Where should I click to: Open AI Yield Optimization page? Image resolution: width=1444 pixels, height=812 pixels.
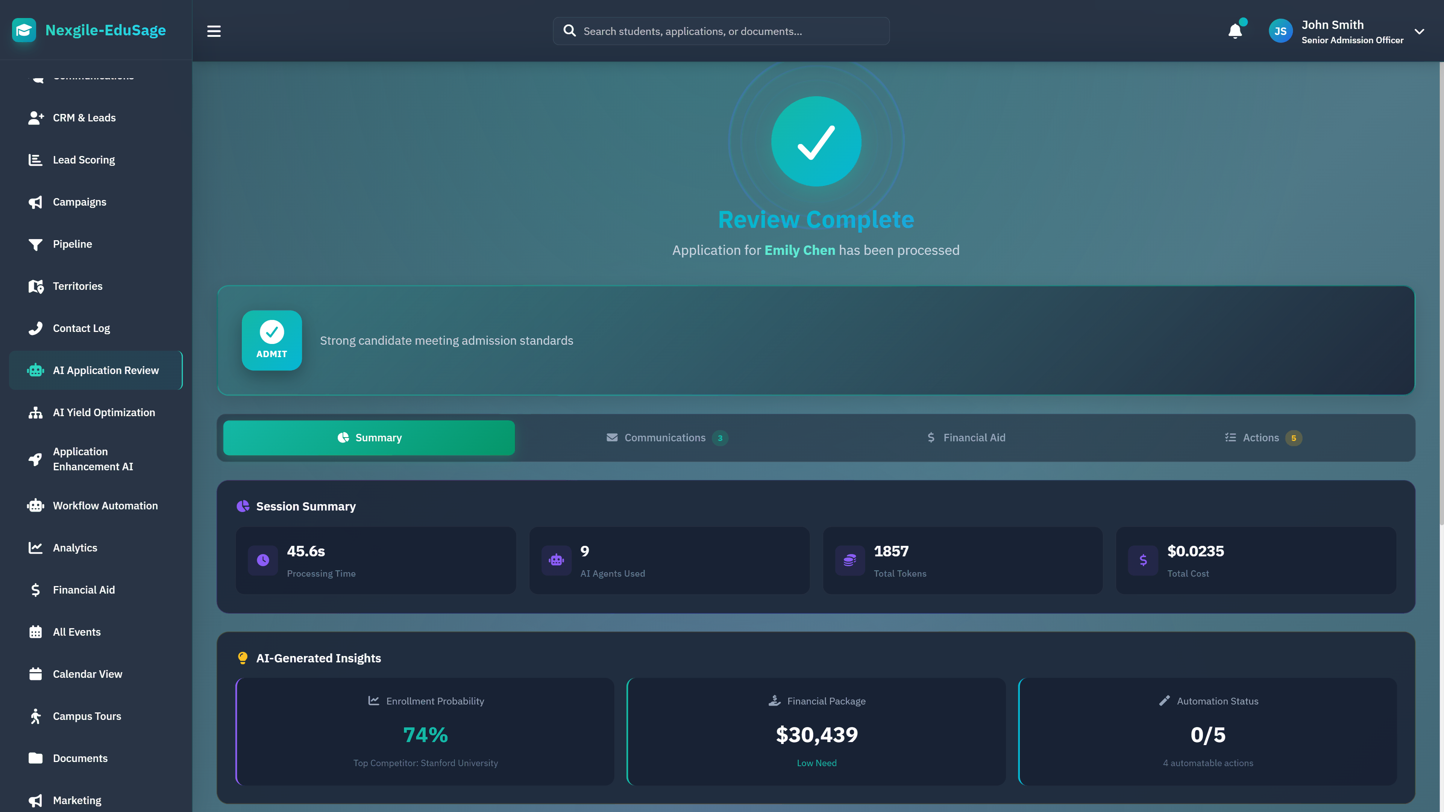click(x=104, y=412)
